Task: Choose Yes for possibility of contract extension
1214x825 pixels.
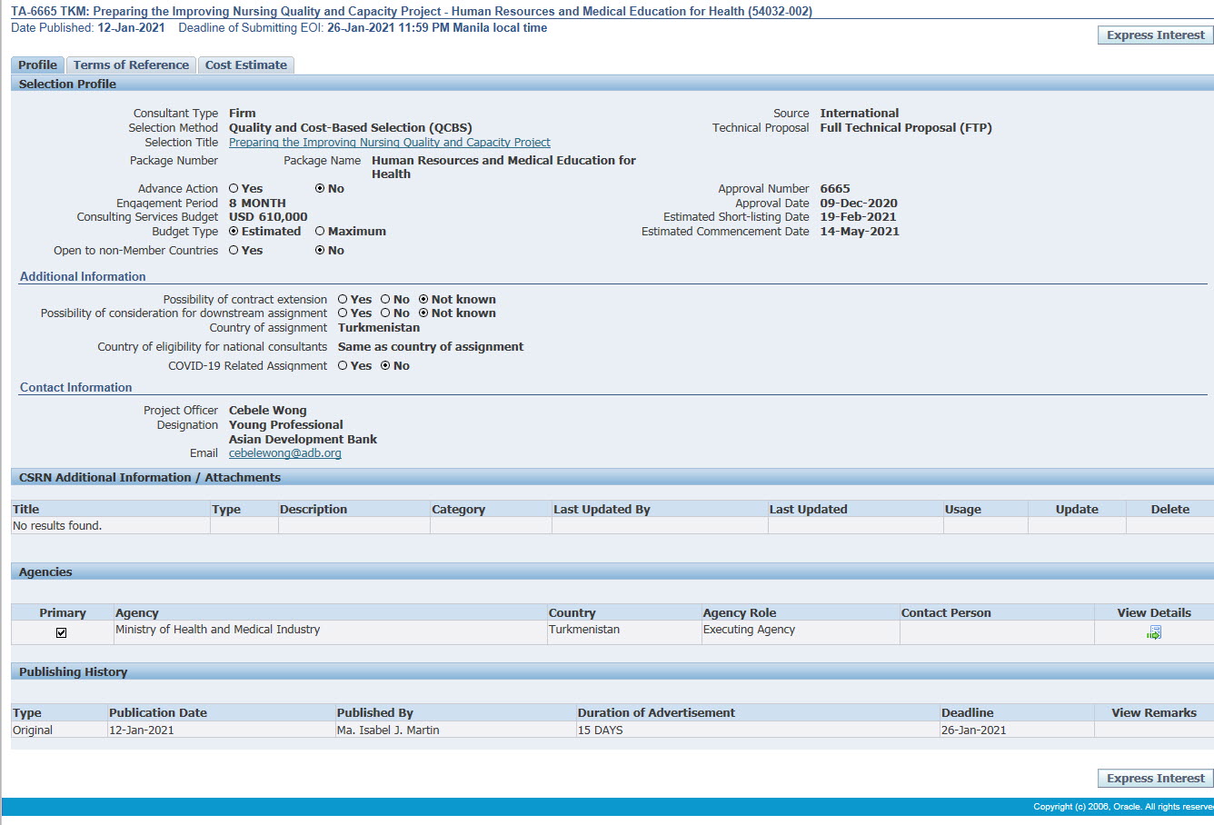Action: [x=343, y=300]
